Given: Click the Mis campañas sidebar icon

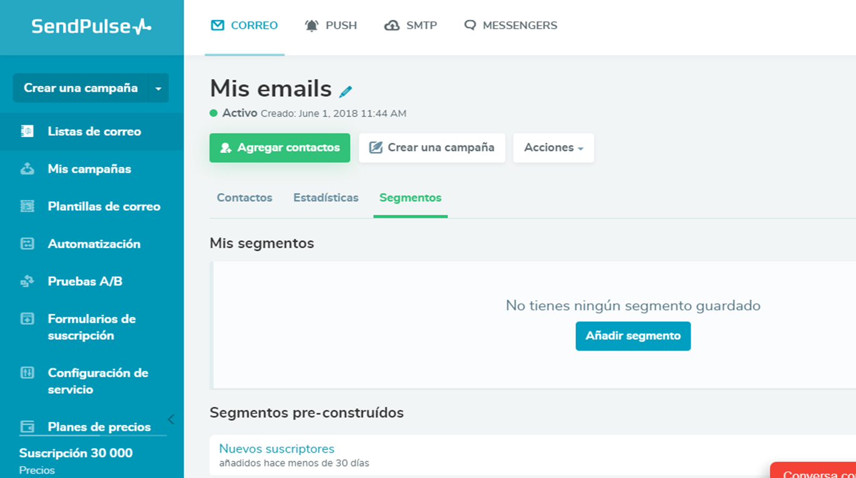Looking at the screenshot, I should click(x=27, y=169).
